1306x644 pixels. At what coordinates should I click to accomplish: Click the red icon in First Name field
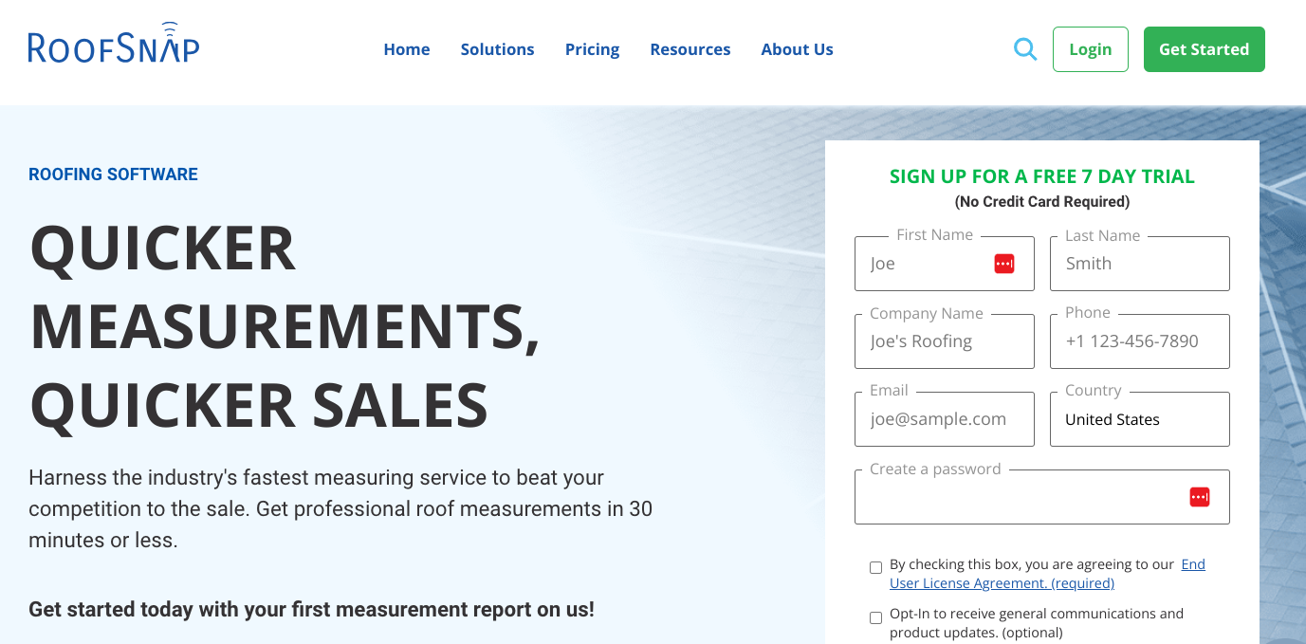click(x=1004, y=263)
